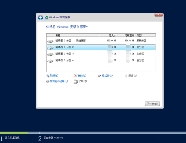
Task: Select row 驱动器 0 分区 1: 系统保留
Action: [101, 40]
